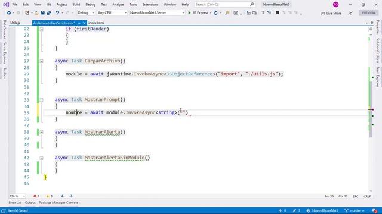Click the search magnifier icon
Viewport: 382px width, 214px height.
pyautogui.click(x=252, y=4)
